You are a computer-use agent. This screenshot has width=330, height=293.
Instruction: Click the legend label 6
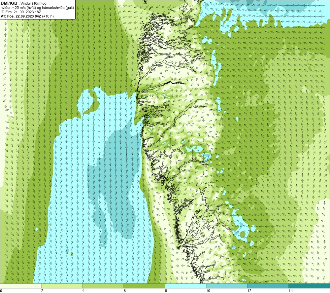click(x=125, y=291)
